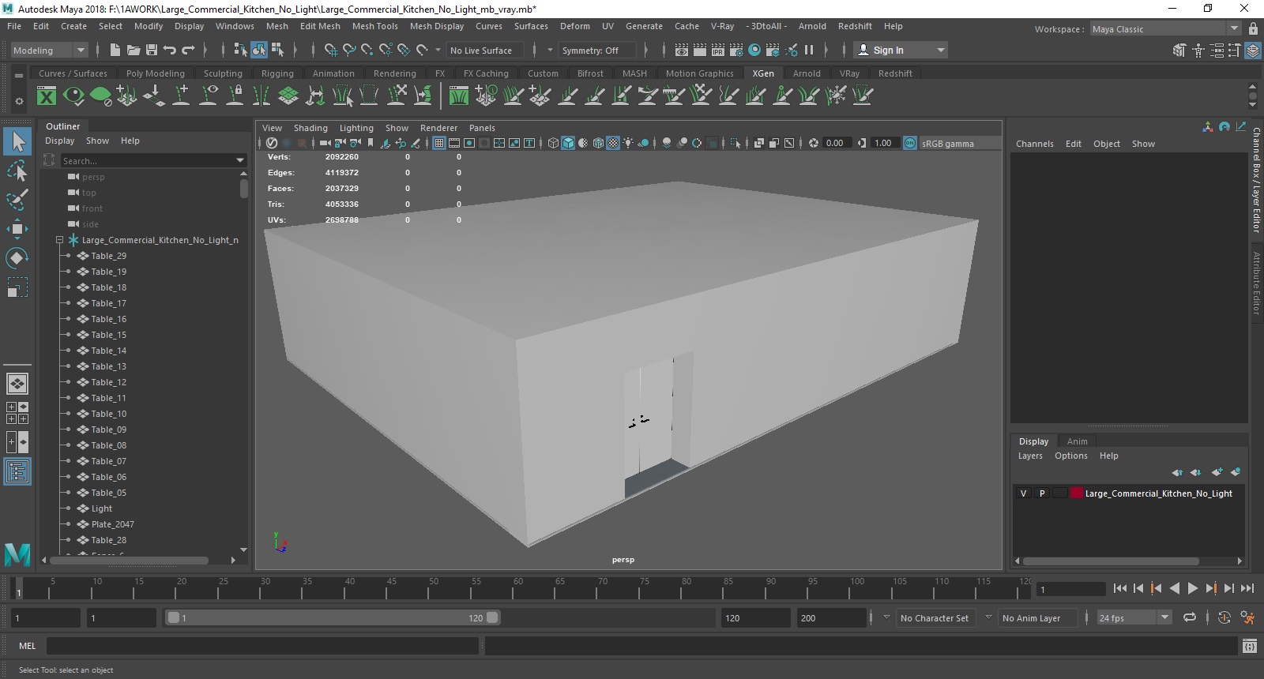The width and height of the screenshot is (1264, 679).
Task: Click the Redo arrow icon
Action: click(x=188, y=50)
